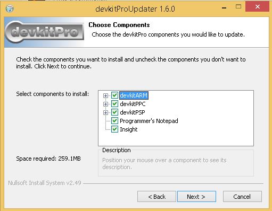The image size is (272, 211).
Task: Toggle the Programmer's Notepad checkbox
Action: 114,121
